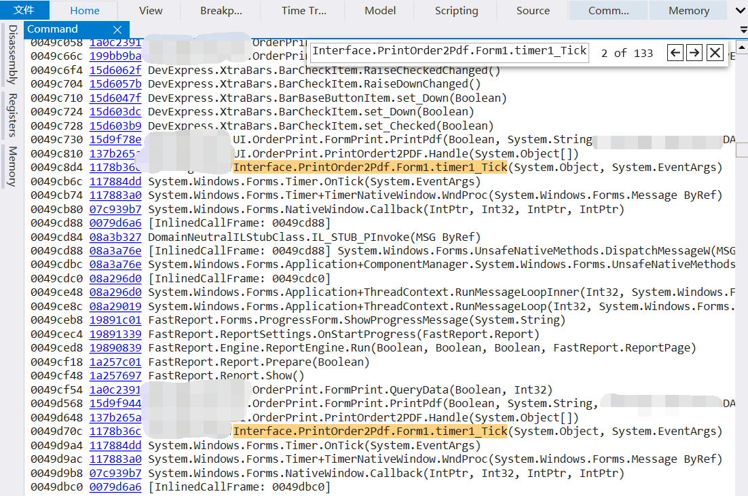Select the Memory ribbon tab

coord(689,10)
